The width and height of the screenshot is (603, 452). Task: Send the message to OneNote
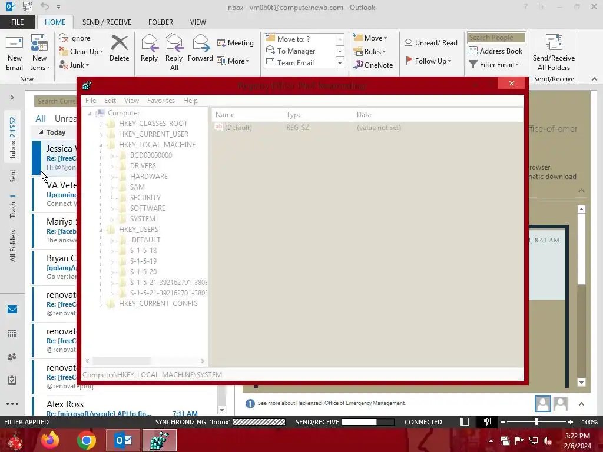[x=373, y=65]
